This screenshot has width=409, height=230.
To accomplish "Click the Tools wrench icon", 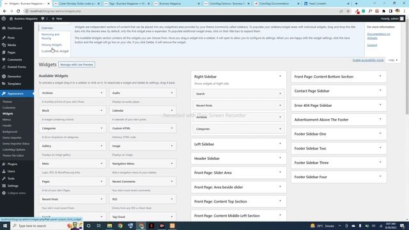I will tap(4, 179).
